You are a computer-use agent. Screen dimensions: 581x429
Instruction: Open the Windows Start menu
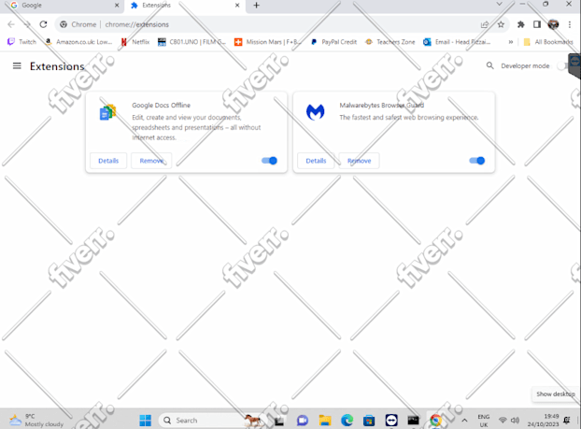coord(145,420)
